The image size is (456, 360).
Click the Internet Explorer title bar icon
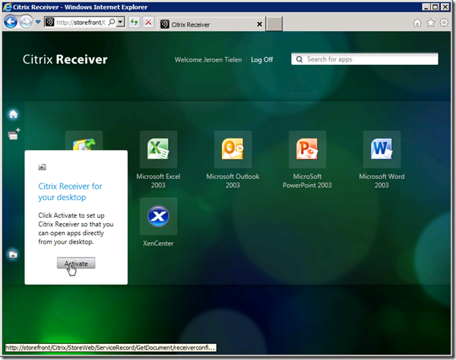coord(8,7)
